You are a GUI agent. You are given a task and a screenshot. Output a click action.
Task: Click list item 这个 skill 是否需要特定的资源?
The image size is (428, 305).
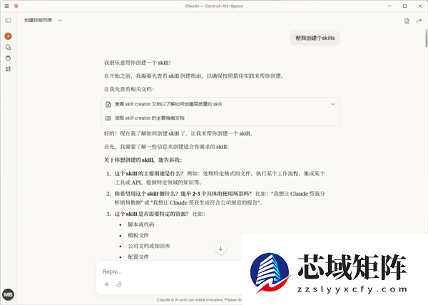[151, 214]
